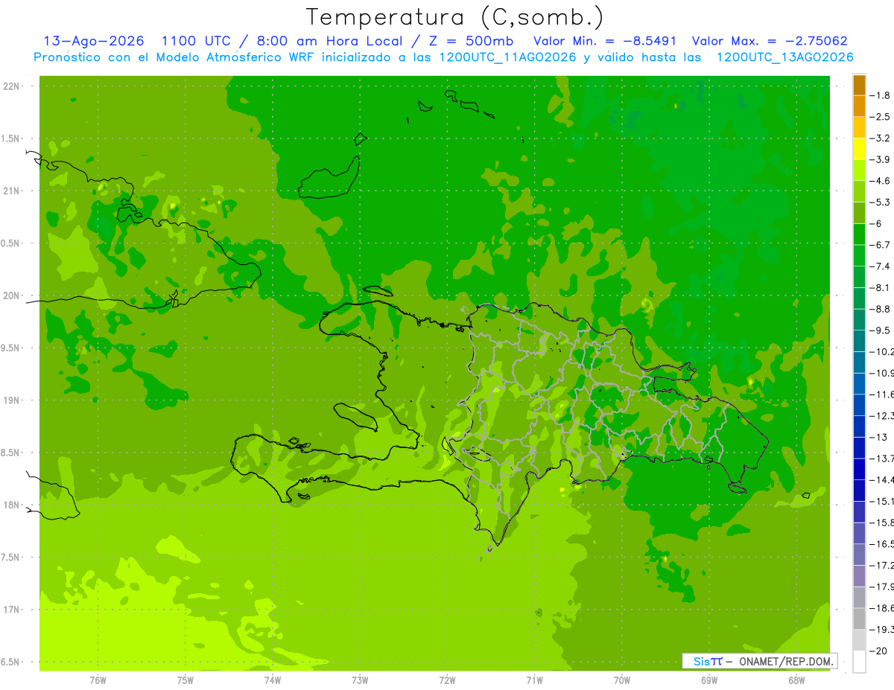Click the "-1.8" colorbar value

click(x=880, y=95)
